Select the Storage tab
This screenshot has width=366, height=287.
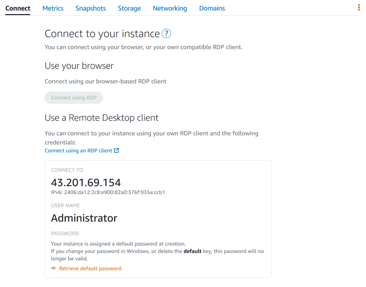coord(129,8)
